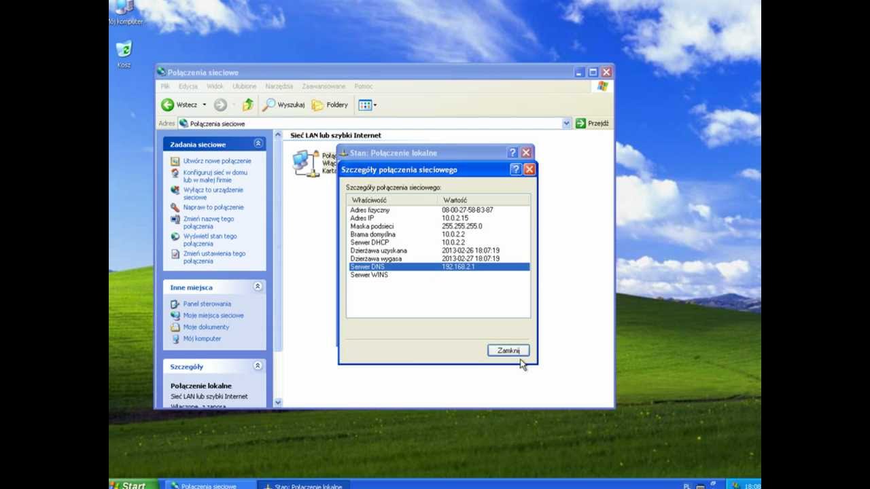Click the taskbar clock
The height and width of the screenshot is (489, 870).
coord(752,486)
